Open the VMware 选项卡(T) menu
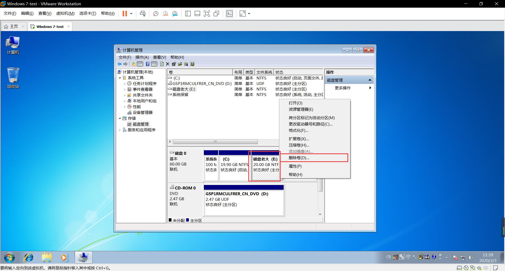This screenshot has height=271, width=505. pos(88,13)
